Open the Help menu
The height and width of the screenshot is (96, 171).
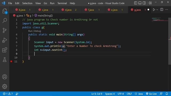point(72,3)
